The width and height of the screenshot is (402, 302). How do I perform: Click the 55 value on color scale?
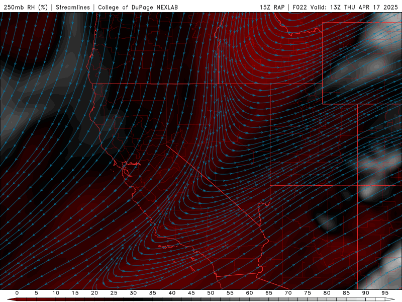[230, 293]
